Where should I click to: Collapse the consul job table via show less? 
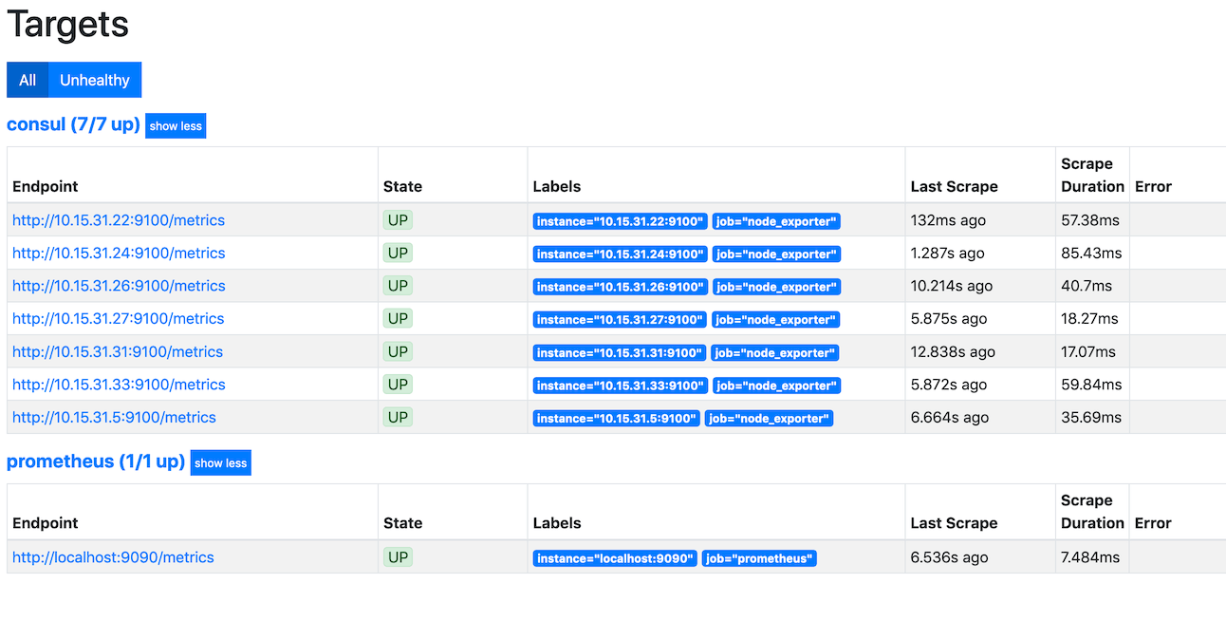click(x=175, y=125)
